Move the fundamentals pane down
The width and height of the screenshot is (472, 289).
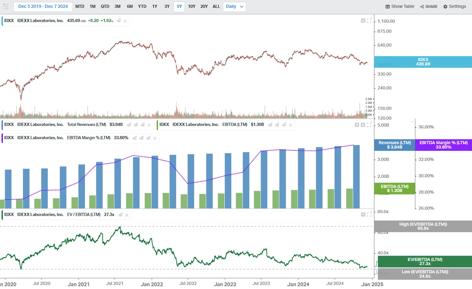363,125
